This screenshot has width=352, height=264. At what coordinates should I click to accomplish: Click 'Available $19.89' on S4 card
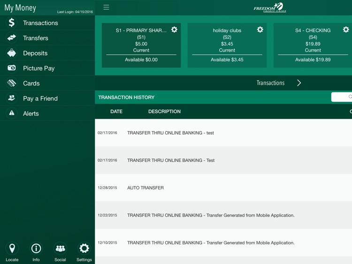(x=313, y=60)
